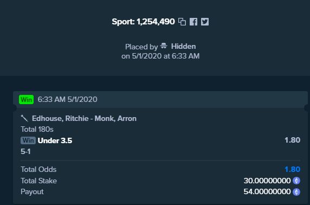Viewport: 310px width, 205px height.
Task: Open Edhouse, Ritchie - Monk, Arron match
Action: (x=84, y=118)
